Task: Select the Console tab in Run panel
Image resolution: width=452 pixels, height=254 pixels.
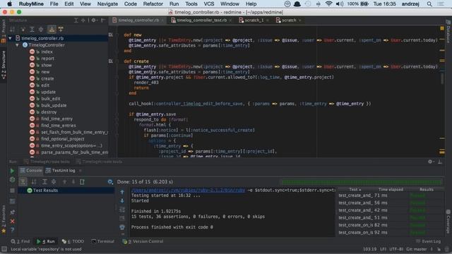Action: tap(31, 171)
